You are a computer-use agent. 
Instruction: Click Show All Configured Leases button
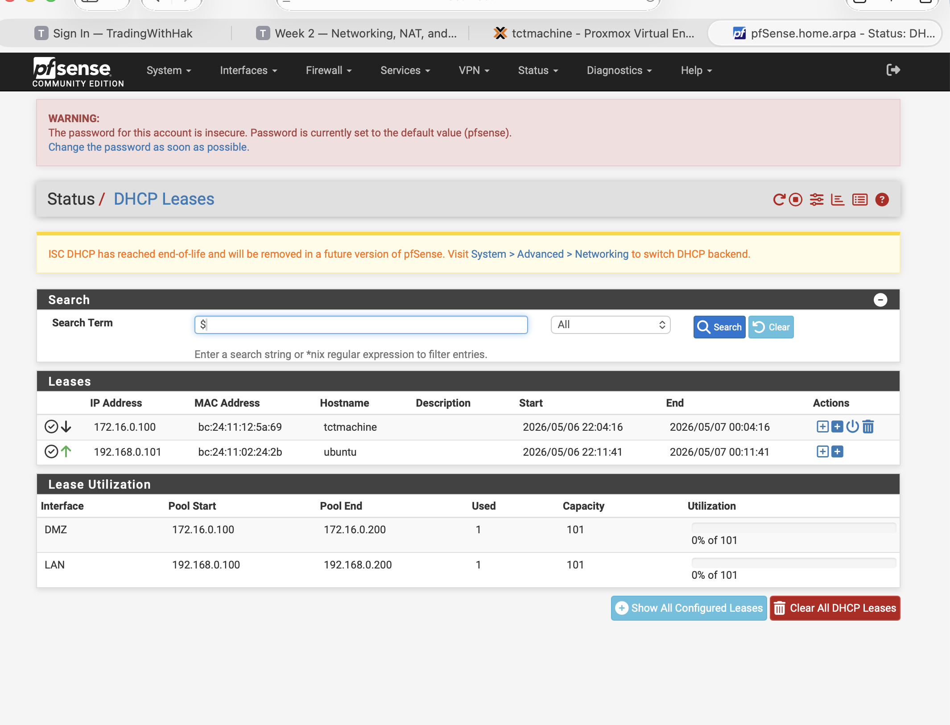pos(689,608)
